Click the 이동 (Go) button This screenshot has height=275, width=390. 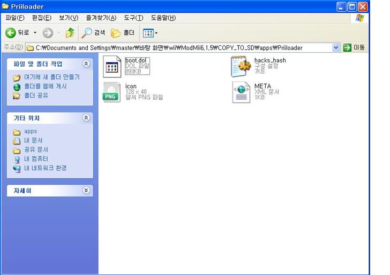(354, 48)
